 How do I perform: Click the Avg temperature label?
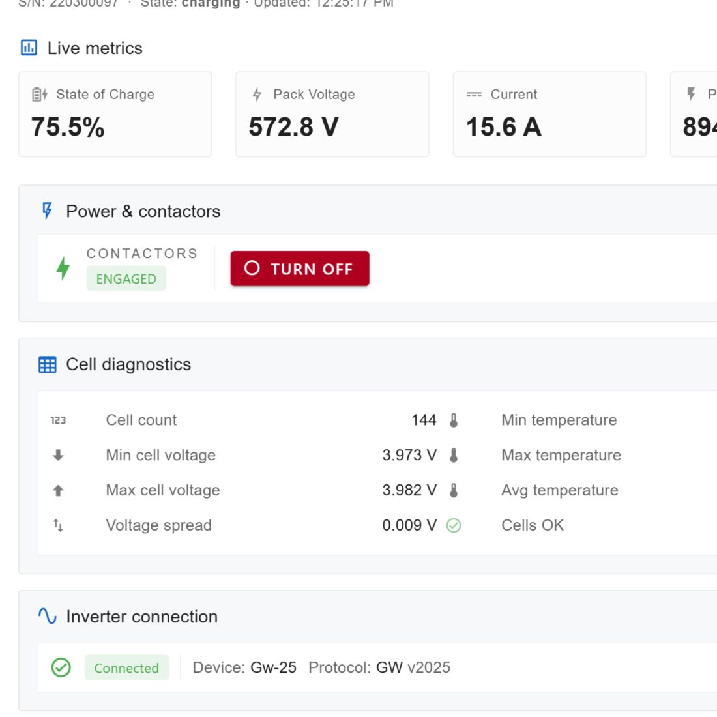click(560, 490)
